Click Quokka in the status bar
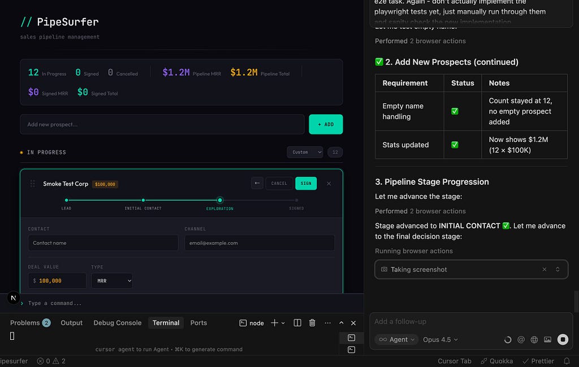Image resolution: width=579 pixels, height=367 pixels. (x=496, y=361)
